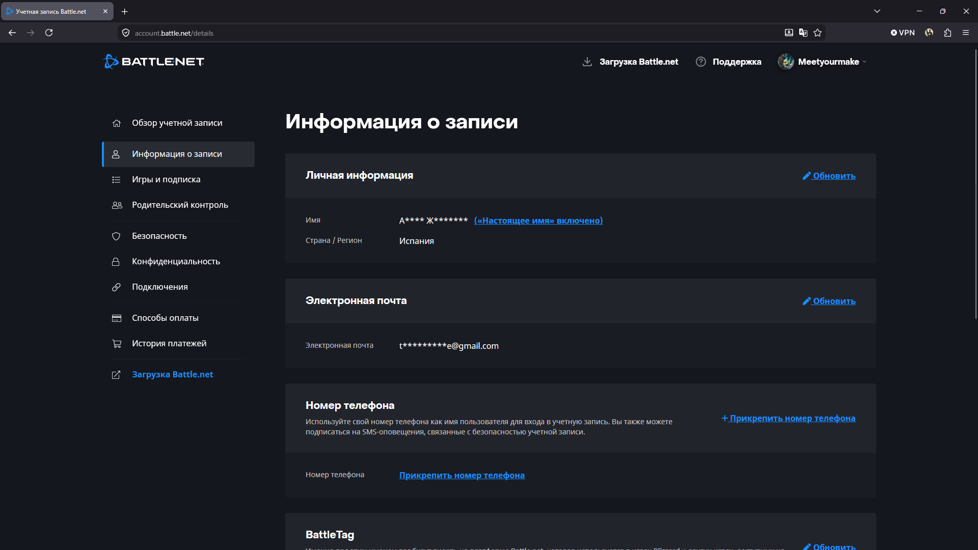The width and height of the screenshot is (978, 550).
Task: Click the lock icon for privacy
Action: [116, 262]
